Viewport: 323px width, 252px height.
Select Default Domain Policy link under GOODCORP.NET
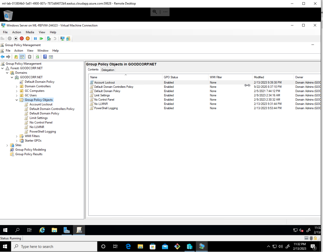point(39,82)
